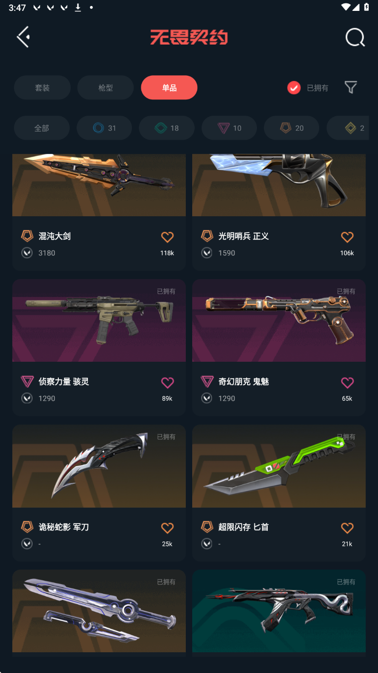Favorite 诡秘蛇影 军刀 with its heart icon

(168, 528)
